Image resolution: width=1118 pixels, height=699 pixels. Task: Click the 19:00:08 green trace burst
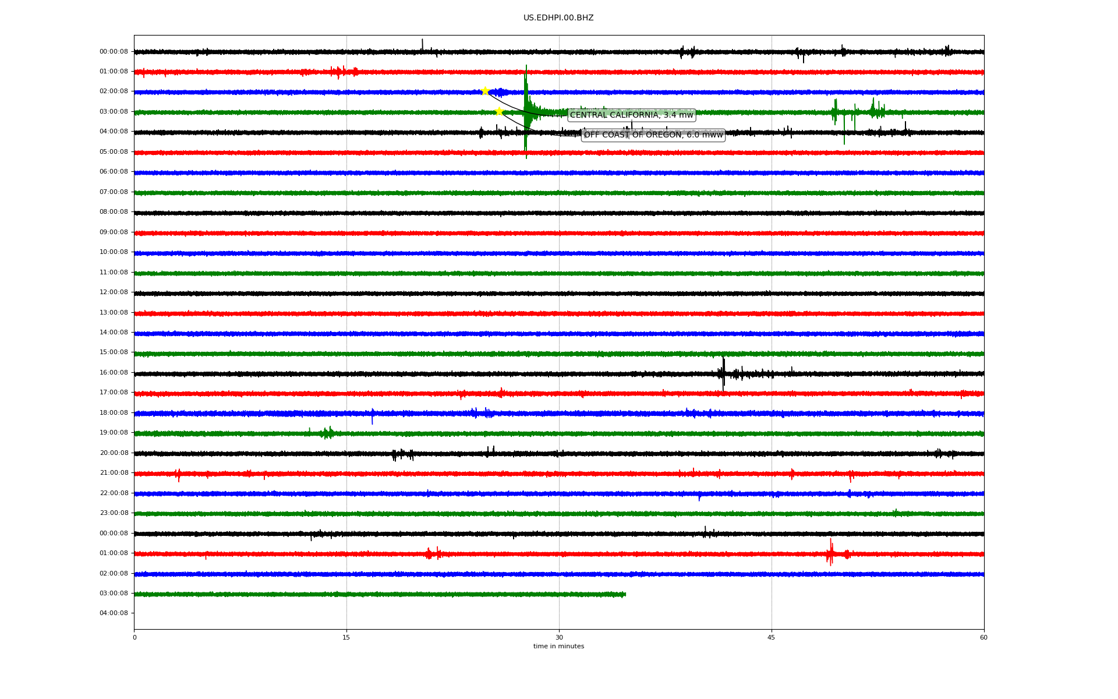[328, 433]
